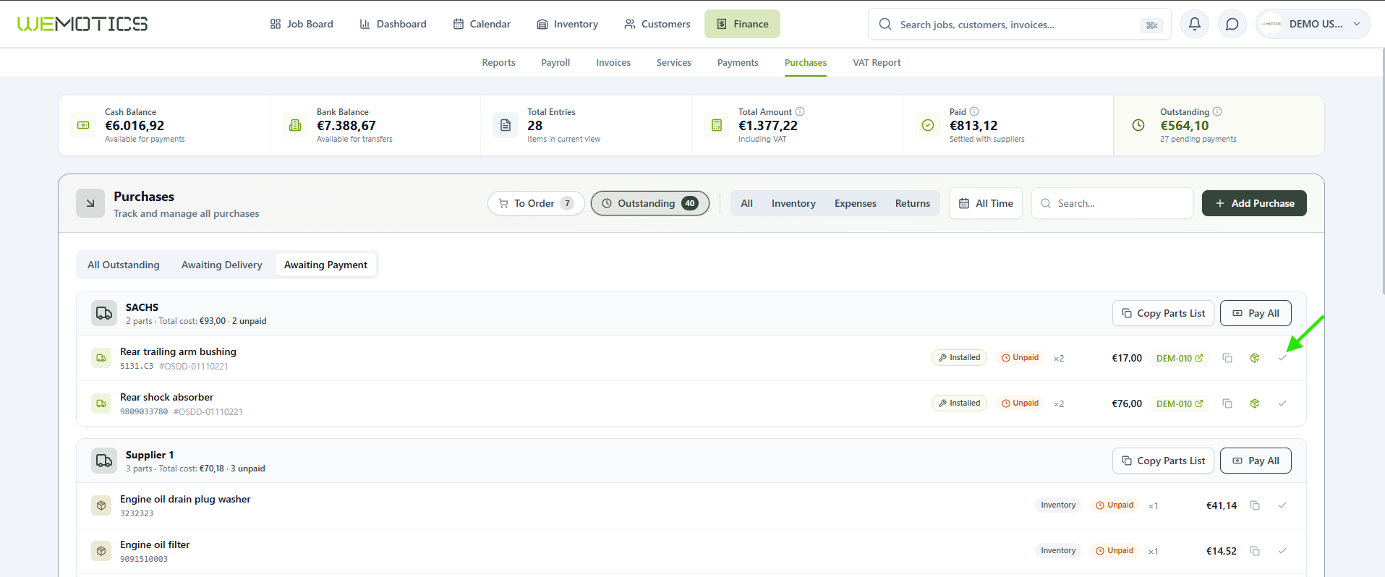
Task: Click the Paid info icon
Action: click(974, 111)
